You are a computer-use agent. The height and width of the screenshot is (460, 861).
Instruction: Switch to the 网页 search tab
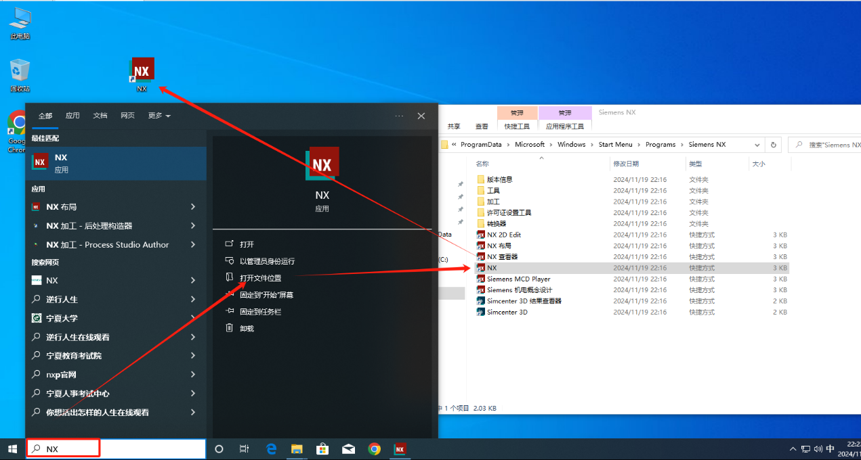127,116
